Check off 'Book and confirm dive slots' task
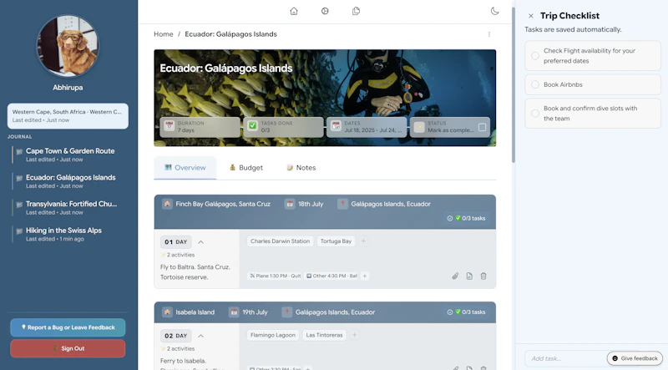The height and width of the screenshot is (370, 668). (535, 114)
